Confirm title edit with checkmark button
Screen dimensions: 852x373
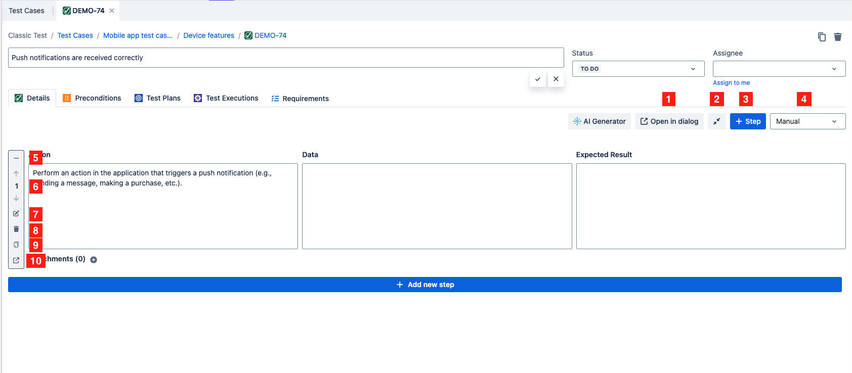538,79
